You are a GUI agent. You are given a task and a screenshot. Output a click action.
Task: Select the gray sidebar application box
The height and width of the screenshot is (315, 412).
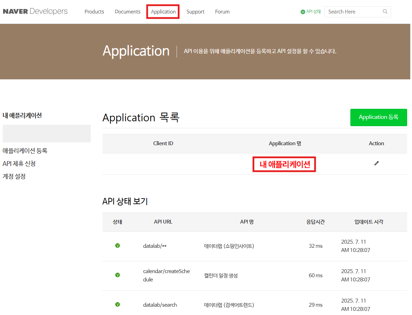(x=46, y=133)
